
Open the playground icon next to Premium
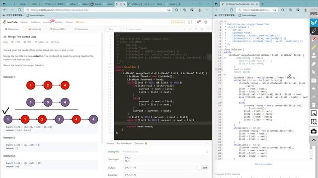click(190, 22)
